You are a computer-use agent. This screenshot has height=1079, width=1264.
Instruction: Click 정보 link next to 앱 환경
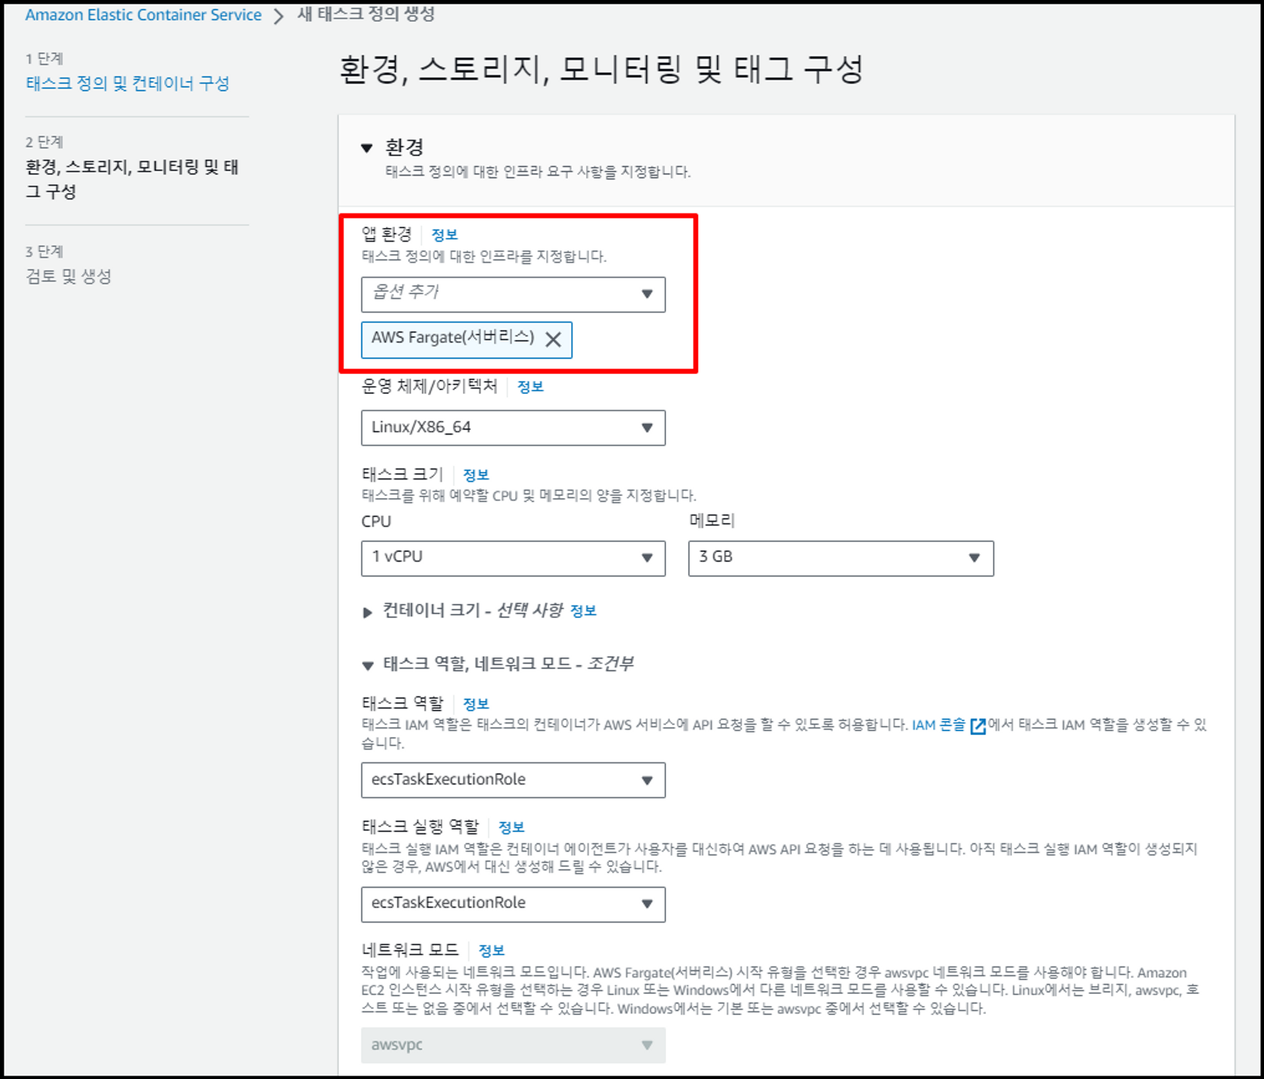[x=444, y=235]
